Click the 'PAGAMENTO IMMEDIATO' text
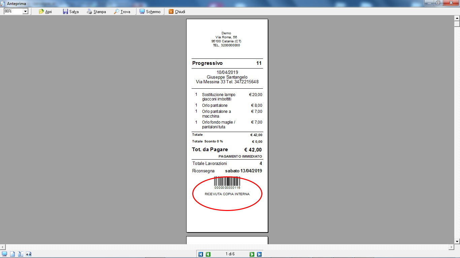 240,157
